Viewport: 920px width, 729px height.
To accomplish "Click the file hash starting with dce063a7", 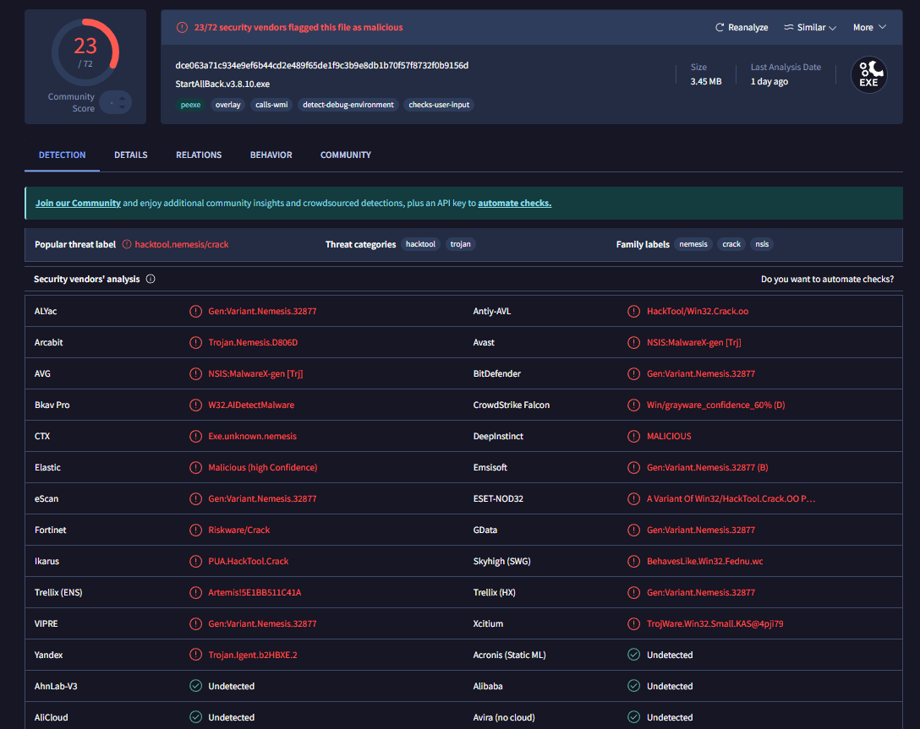I will pos(321,66).
